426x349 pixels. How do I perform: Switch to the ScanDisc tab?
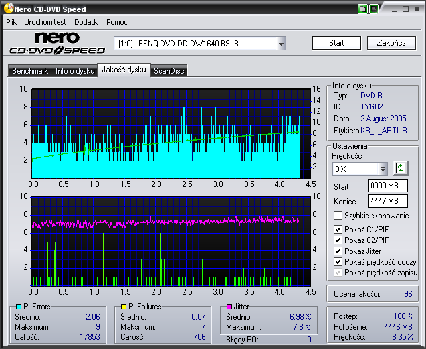[169, 71]
